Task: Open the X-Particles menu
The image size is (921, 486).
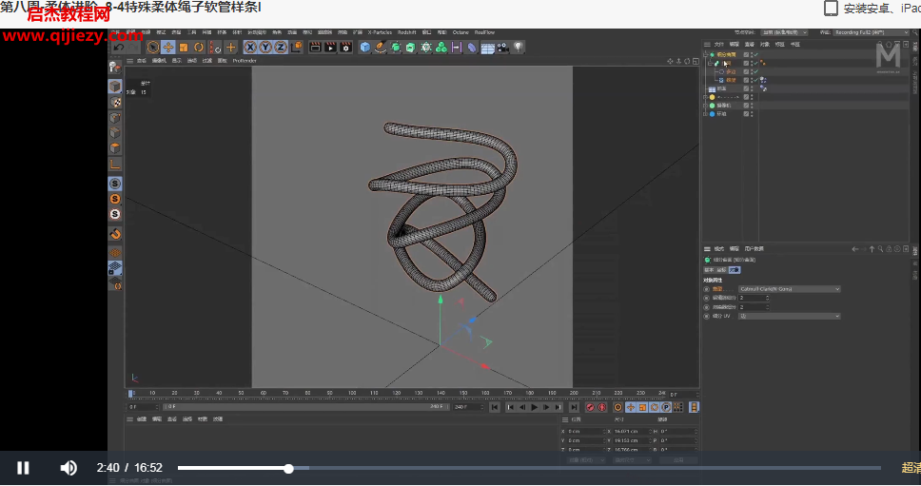Action: click(x=380, y=32)
